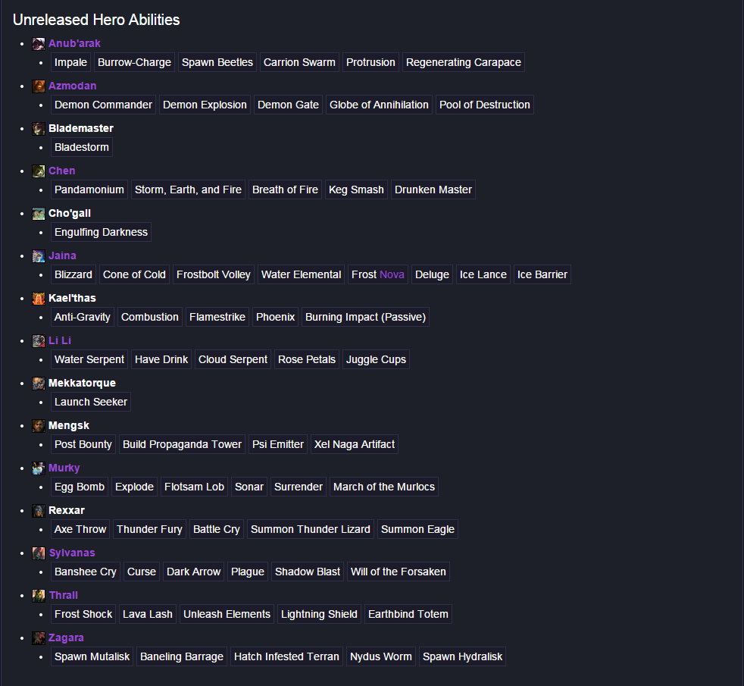
Task: Open the Murky hero link
Action: [64, 468]
